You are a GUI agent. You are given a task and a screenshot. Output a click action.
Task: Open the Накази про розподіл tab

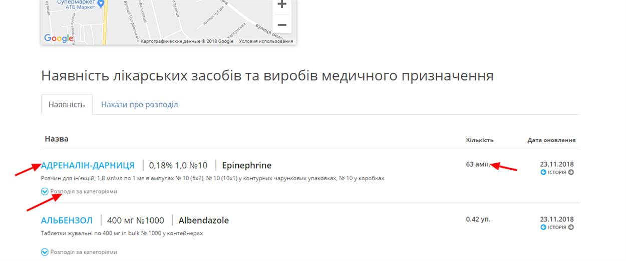tap(139, 105)
